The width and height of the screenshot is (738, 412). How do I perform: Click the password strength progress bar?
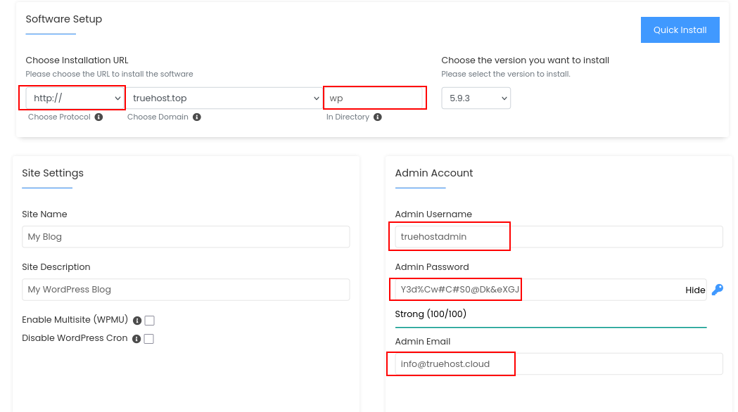(x=551, y=327)
